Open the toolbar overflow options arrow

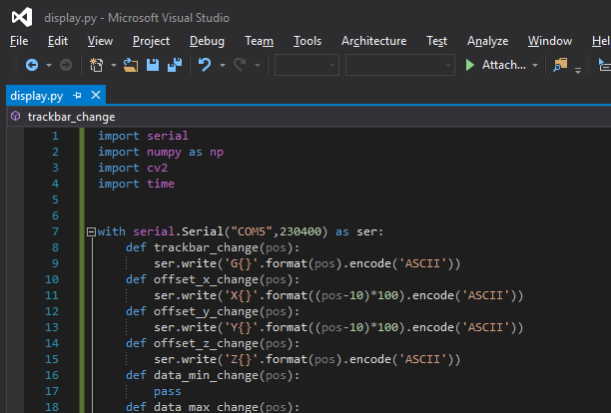point(578,71)
